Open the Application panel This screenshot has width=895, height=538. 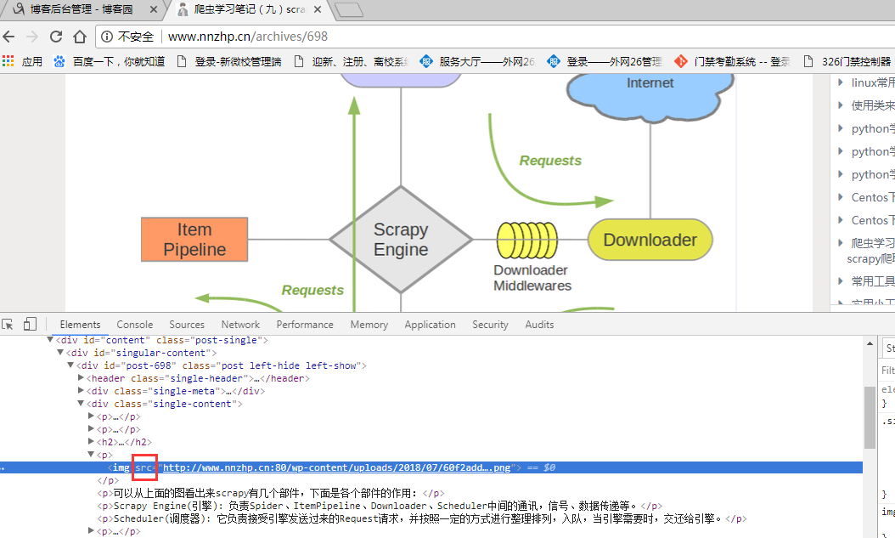click(430, 325)
